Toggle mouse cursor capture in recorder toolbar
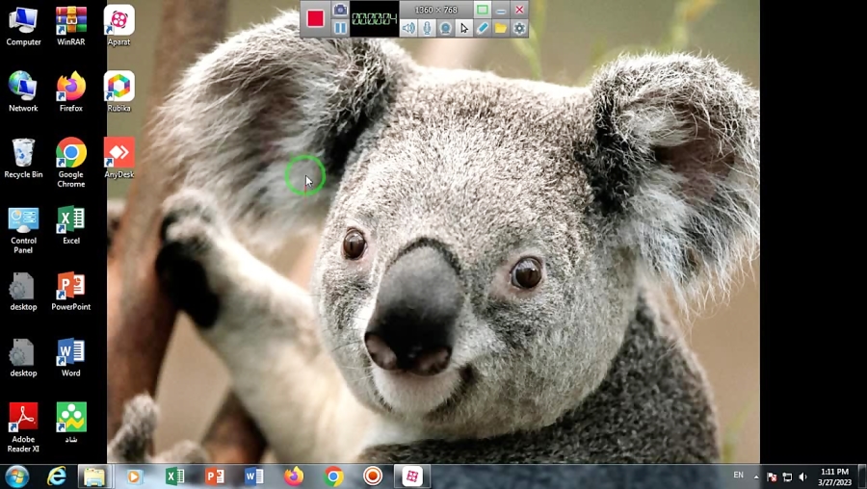This screenshot has height=489, width=867. [464, 28]
